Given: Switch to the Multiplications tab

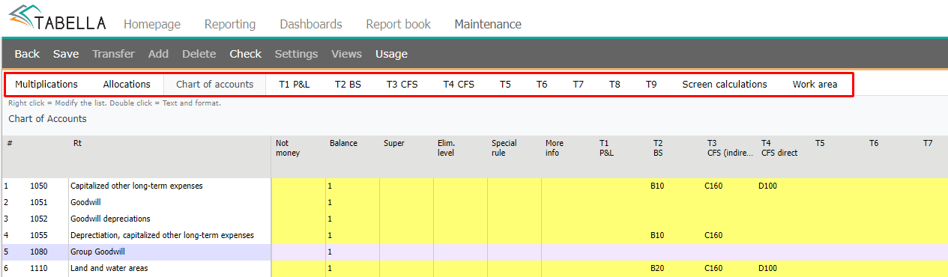Looking at the screenshot, I should coord(46,84).
